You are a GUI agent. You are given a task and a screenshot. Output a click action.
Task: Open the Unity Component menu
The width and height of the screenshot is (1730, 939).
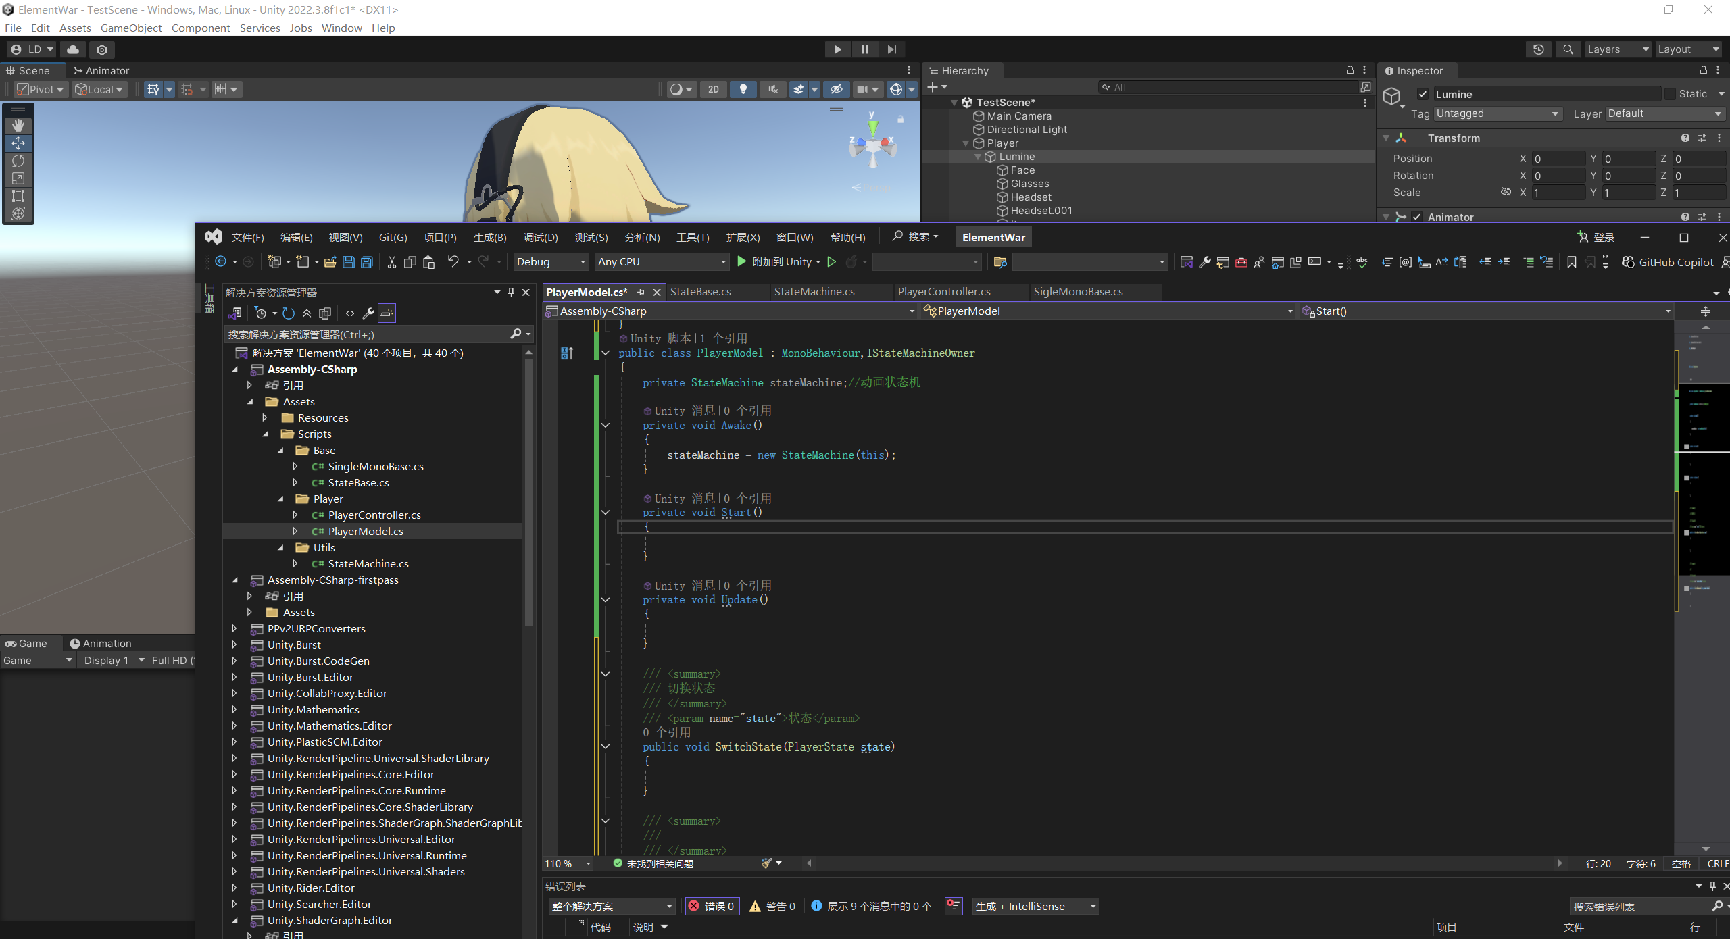click(201, 28)
